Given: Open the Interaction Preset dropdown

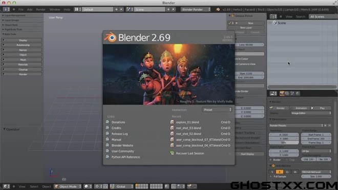Looking at the screenshot, I should [x=217, y=110].
